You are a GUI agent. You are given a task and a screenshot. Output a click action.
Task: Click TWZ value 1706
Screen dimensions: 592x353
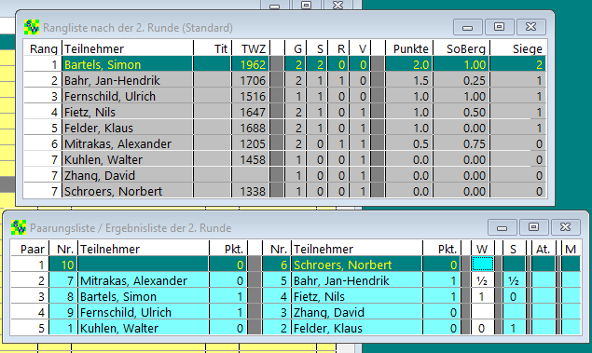(253, 81)
